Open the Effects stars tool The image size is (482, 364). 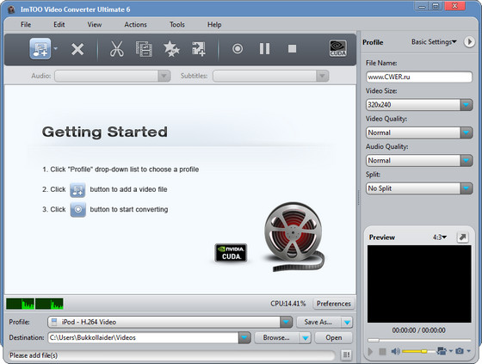pos(171,49)
